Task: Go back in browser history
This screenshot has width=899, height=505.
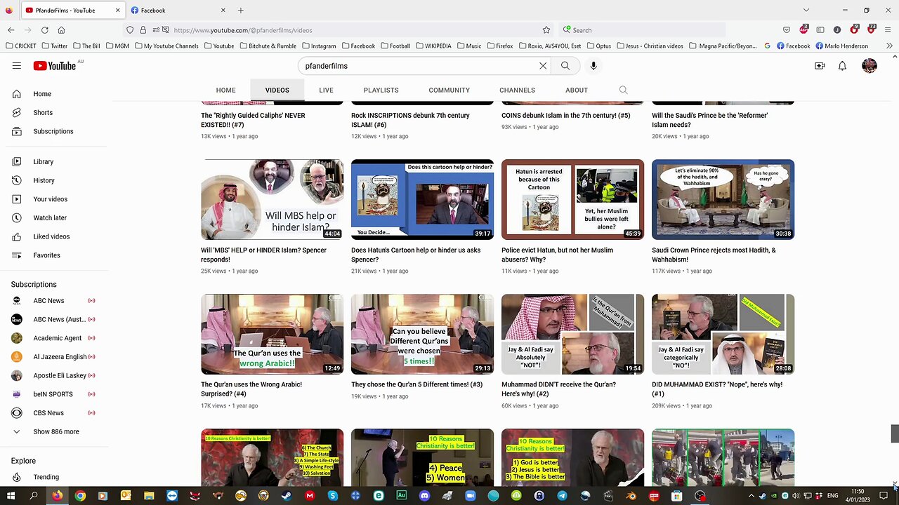Action: click(11, 30)
